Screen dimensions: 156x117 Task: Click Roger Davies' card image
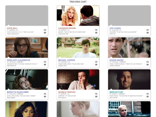click(129, 48)
